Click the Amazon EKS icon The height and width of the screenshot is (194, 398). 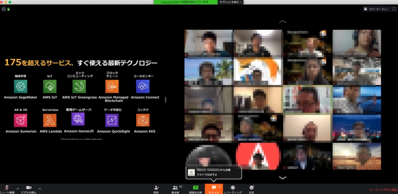pos(143,120)
